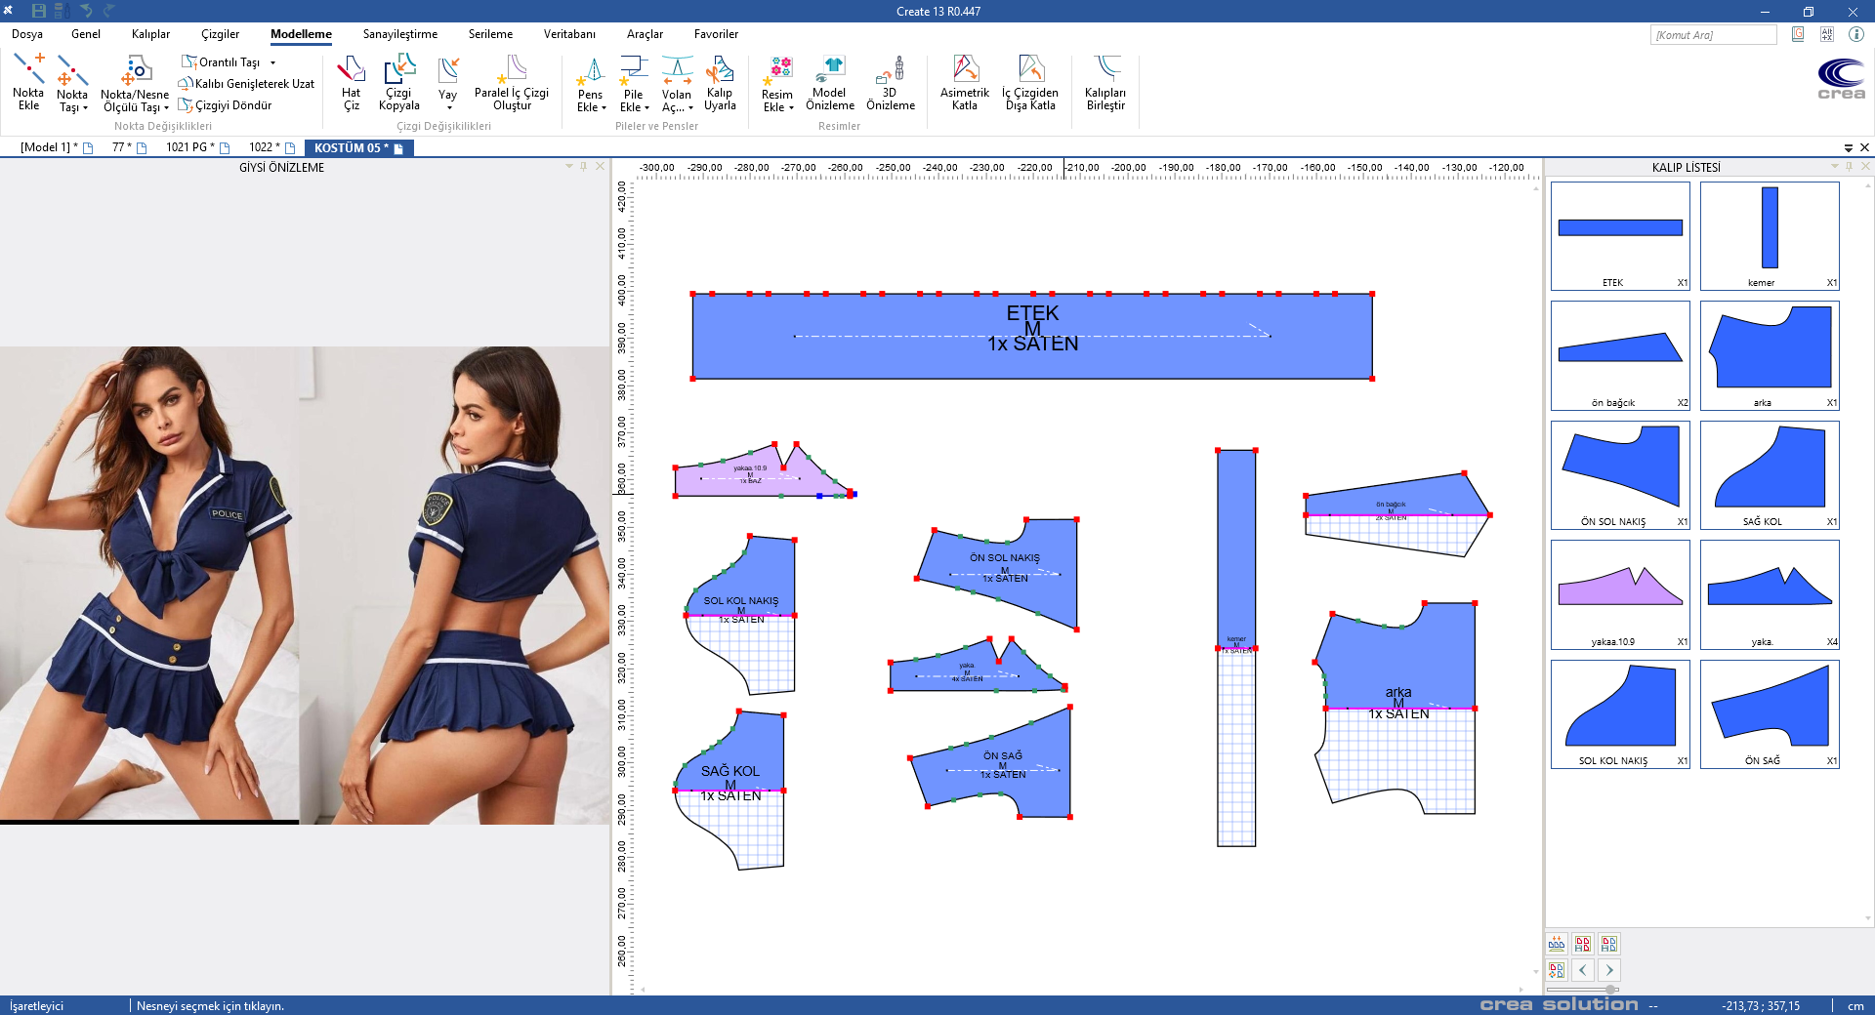Screen dimensions: 1875x1015
Task: Open the Orantılı Taşı dropdown arrow
Action: coord(273,62)
